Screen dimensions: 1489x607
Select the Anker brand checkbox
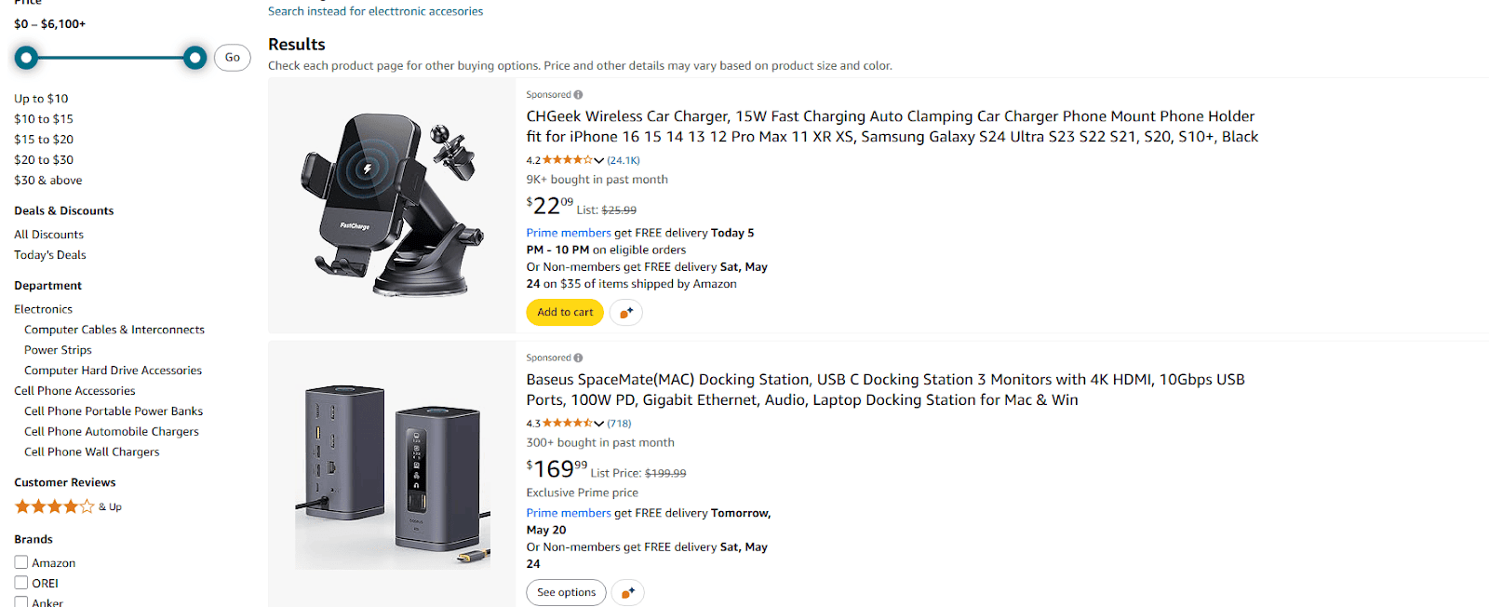tap(21, 601)
